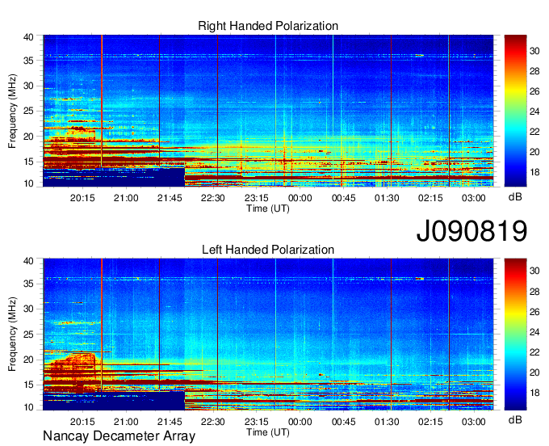This screenshot has height=446, width=549.
Task: Click "00:45" time tick under Right Handed plot
Action: coord(343,198)
